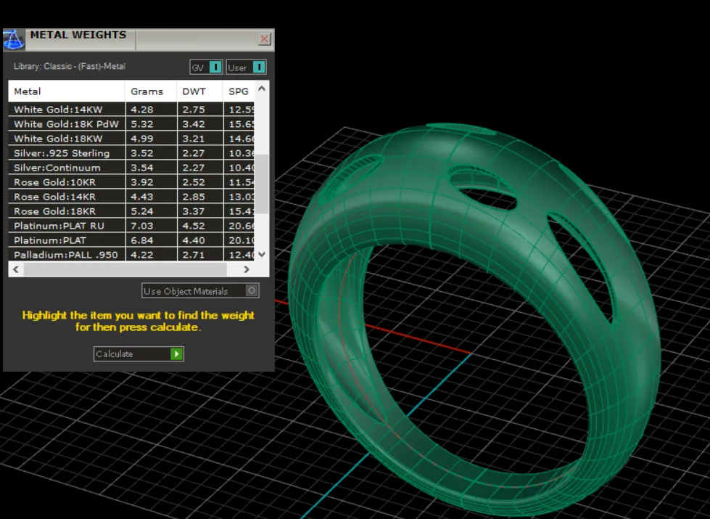Image resolution: width=710 pixels, height=519 pixels.
Task: Click the 4.28 grams value
Action: click(141, 110)
